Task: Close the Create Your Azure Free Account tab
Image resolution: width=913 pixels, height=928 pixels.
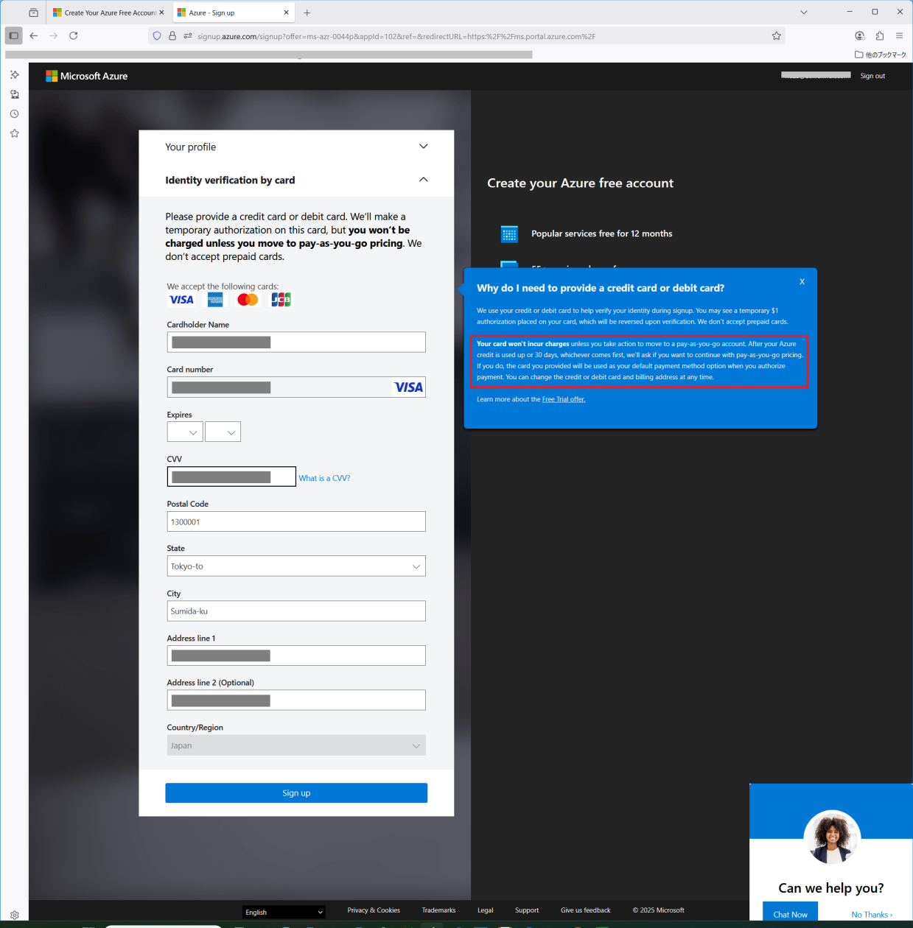Action: pos(161,13)
